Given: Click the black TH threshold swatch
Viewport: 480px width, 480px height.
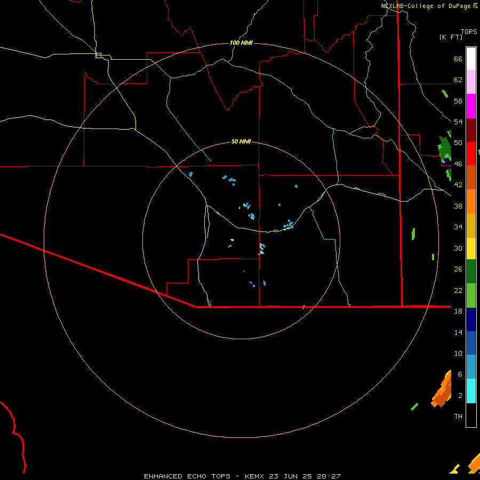Looking at the screenshot, I should [x=471, y=415].
